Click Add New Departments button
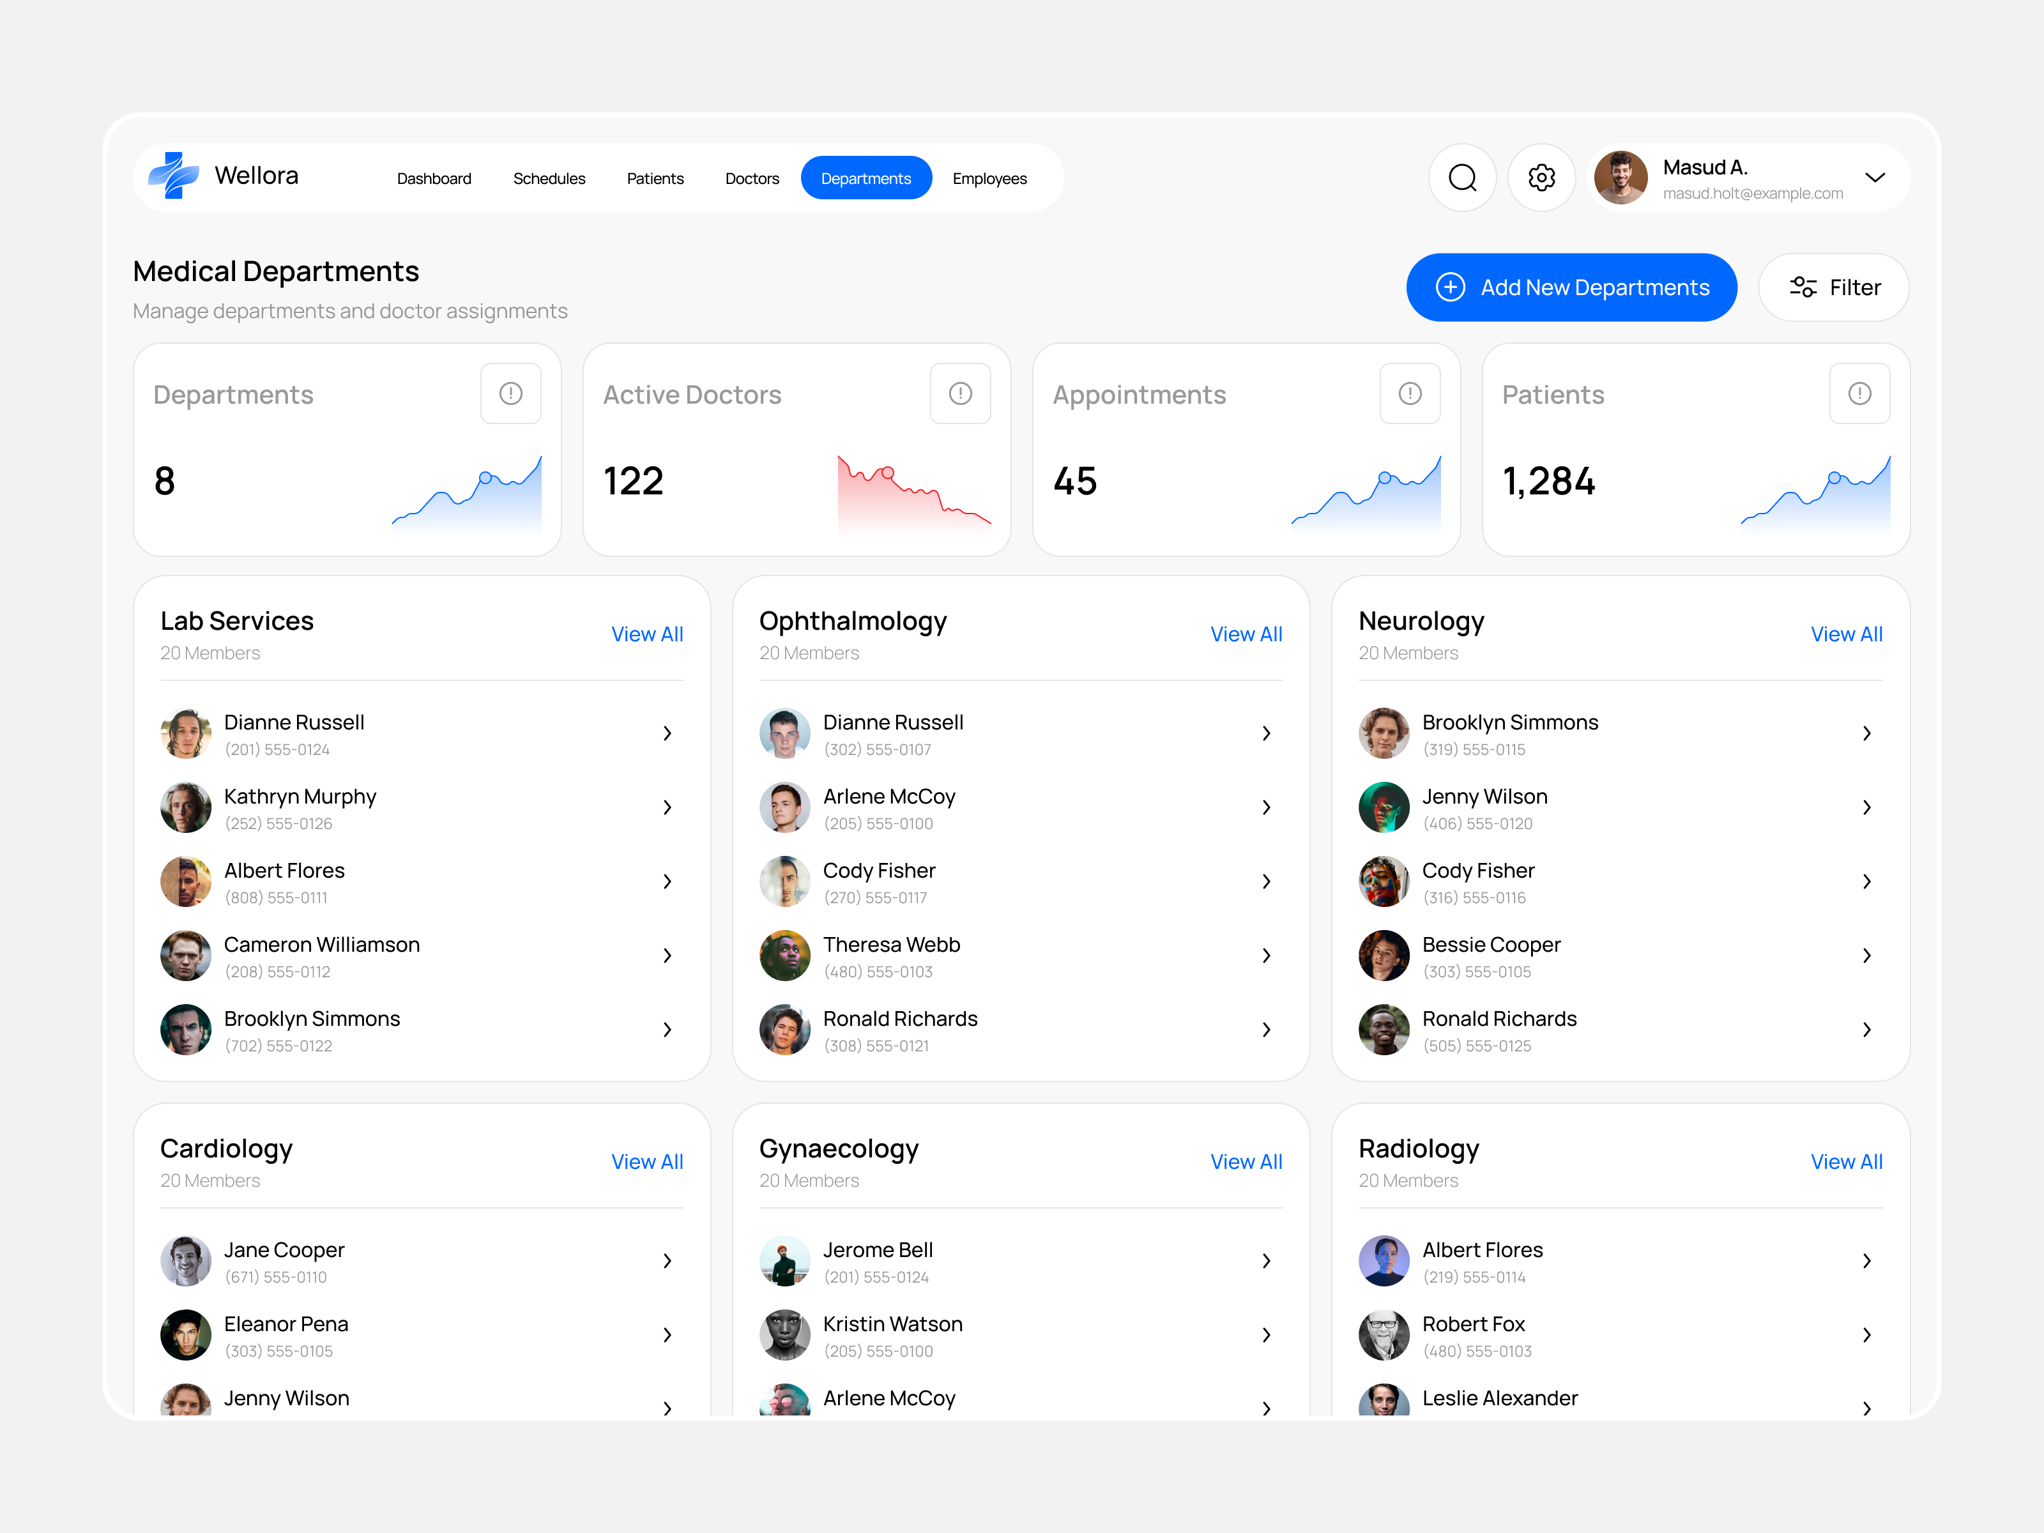Screen dimensions: 2044x1533 tap(1571, 287)
